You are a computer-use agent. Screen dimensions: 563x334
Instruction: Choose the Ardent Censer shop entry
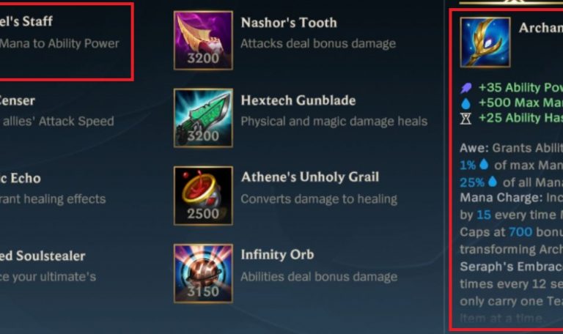pos(57,111)
